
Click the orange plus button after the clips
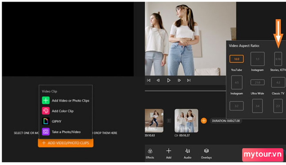tap(204, 121)
